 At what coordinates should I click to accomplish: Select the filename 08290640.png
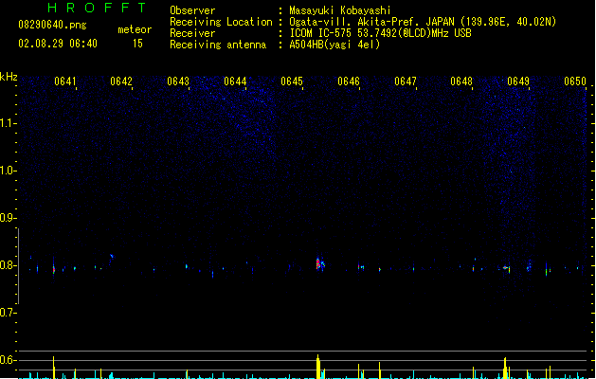point(52,25)
